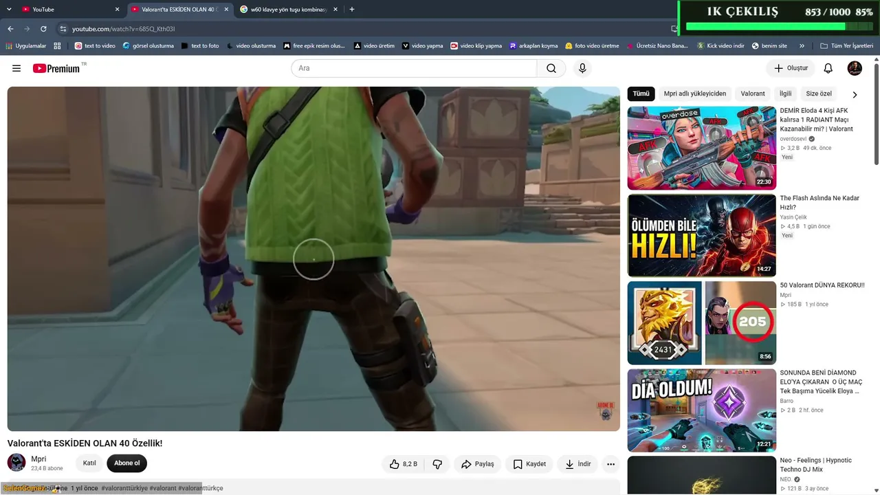Open a new browser tab
The image size is (880, 495).
(352, 10)
